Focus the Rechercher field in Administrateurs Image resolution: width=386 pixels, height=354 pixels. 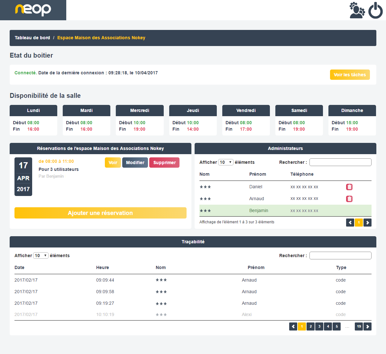pos(340,162)
